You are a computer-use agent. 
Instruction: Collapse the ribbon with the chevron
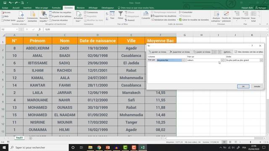[267, 24]
